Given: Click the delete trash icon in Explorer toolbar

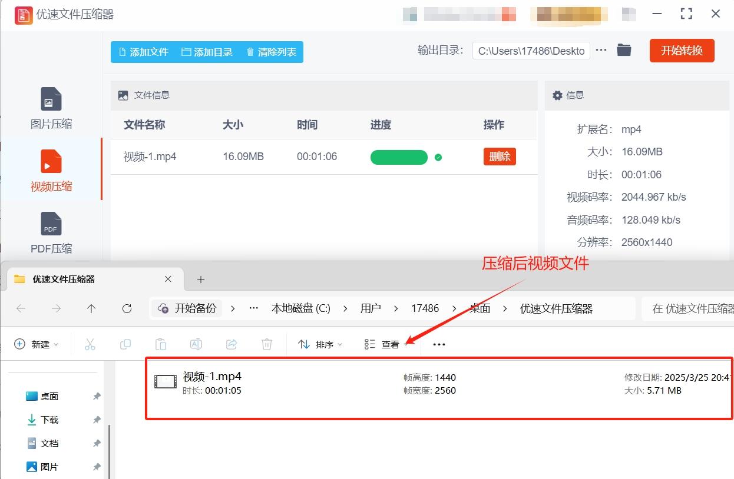Looking at the screenshot, I should [x=267, y=344].
